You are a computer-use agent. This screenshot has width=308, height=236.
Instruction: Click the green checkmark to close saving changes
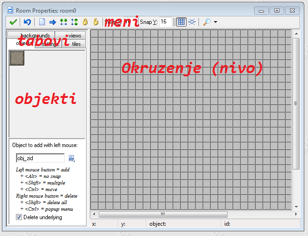tap(13, 22)
